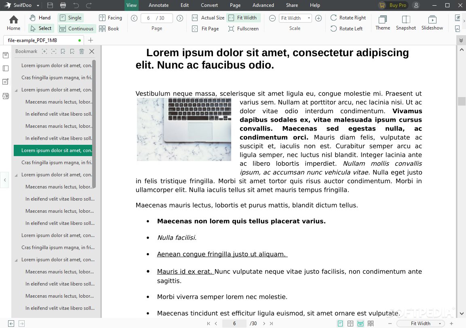
Task: Open the Annotate tab
Action: 159,5
